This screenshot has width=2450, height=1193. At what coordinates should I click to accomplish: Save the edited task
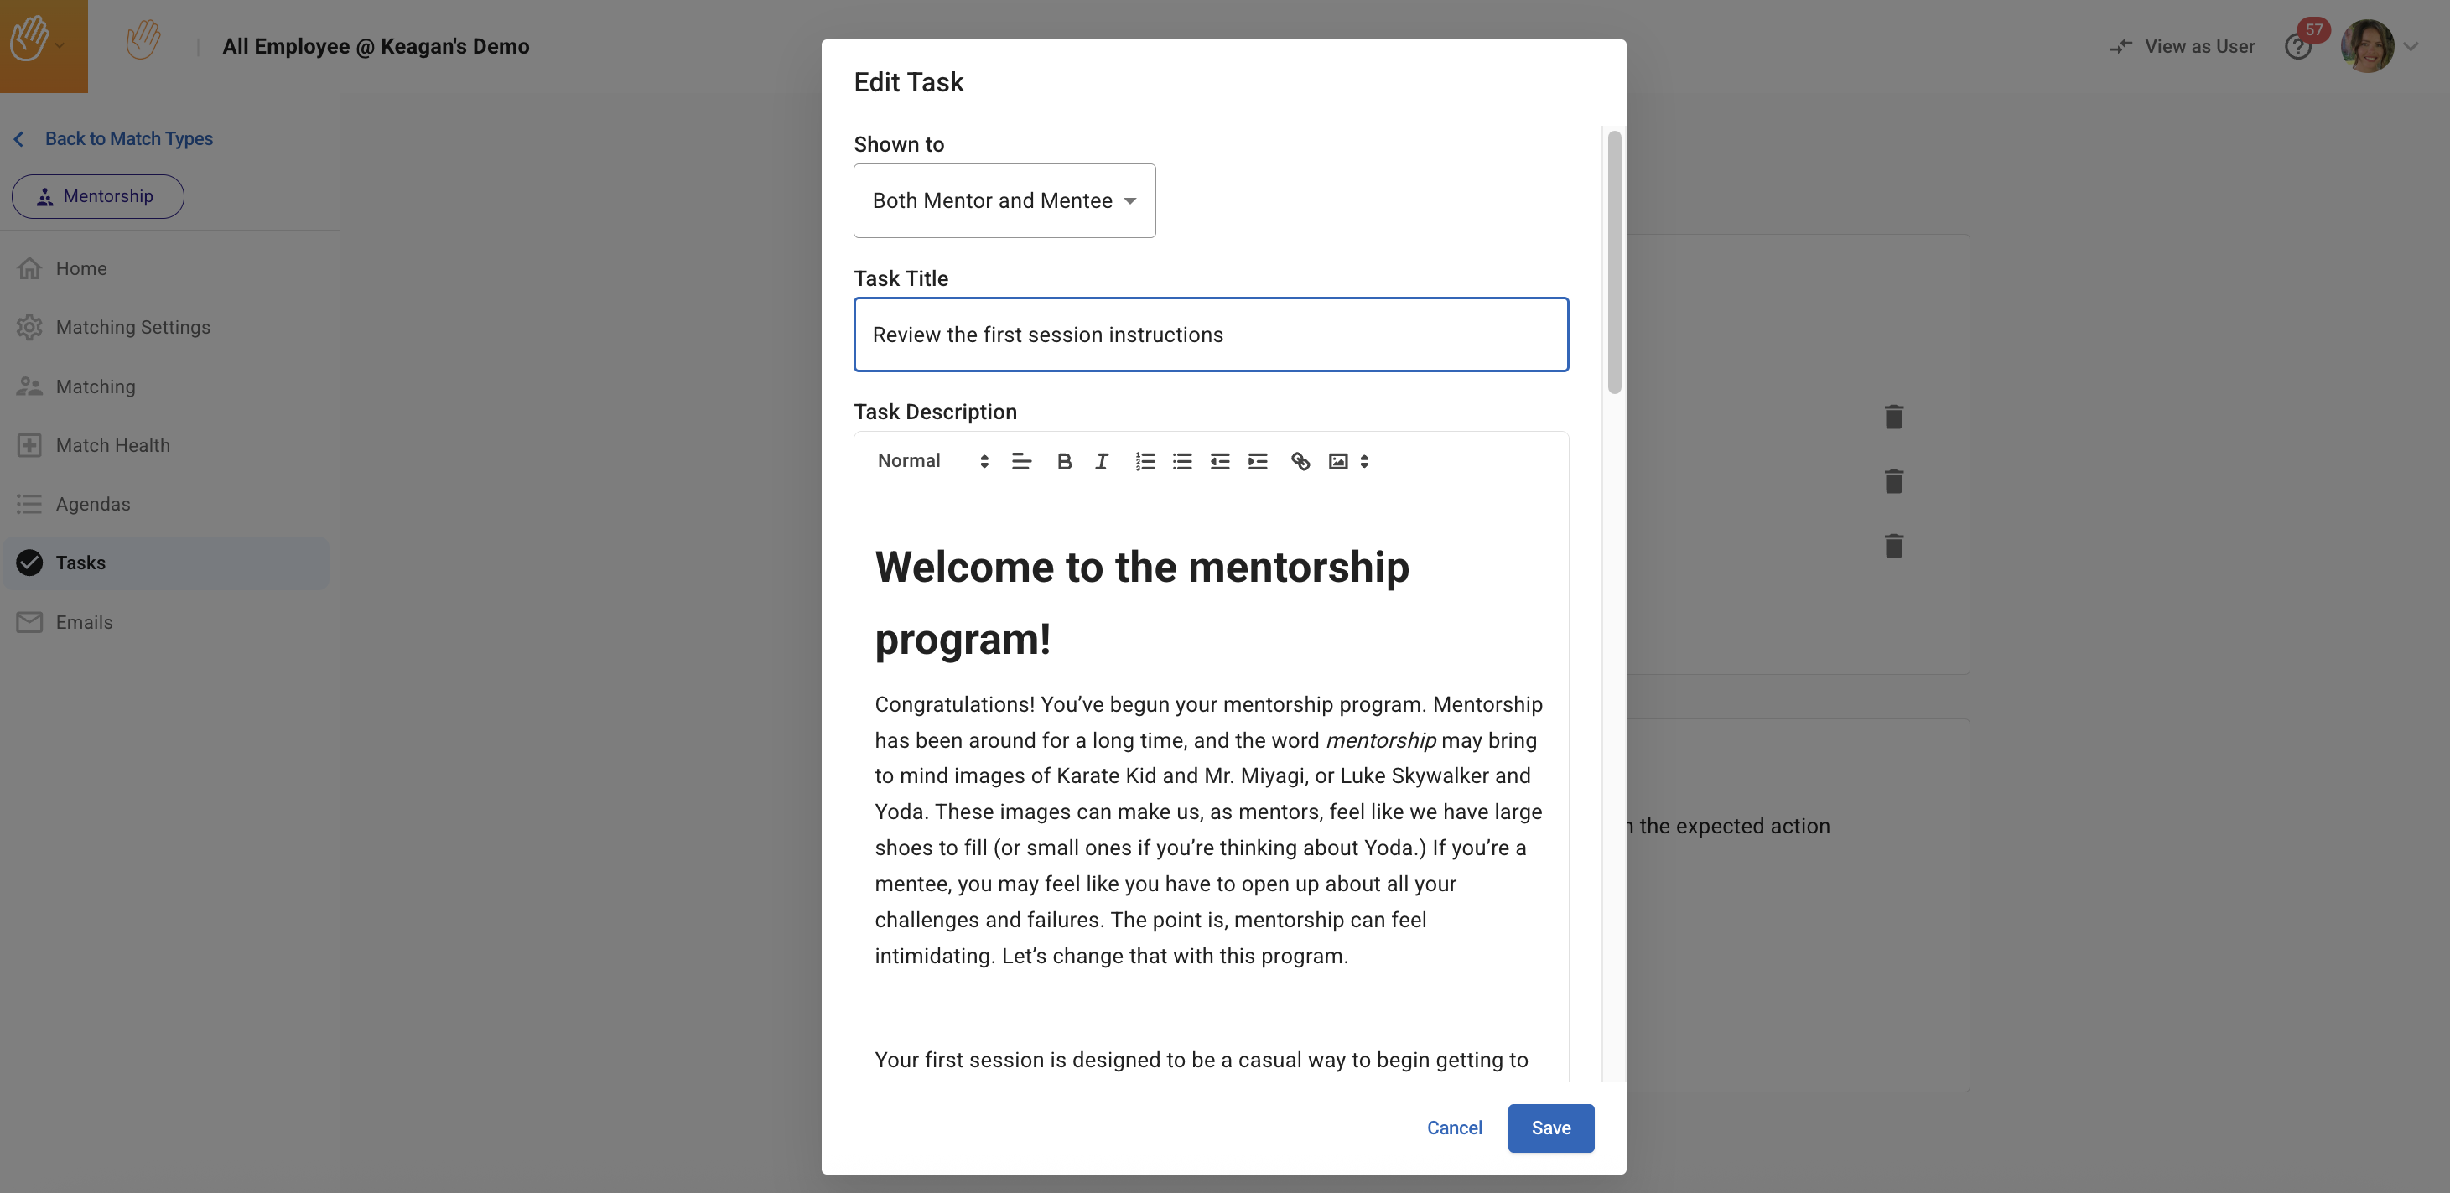pos(1550,1128)
